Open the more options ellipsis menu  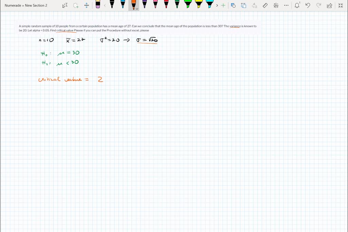pos(286,5)
